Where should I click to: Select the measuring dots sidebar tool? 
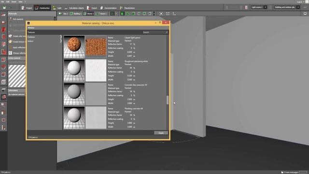[3, 128]
